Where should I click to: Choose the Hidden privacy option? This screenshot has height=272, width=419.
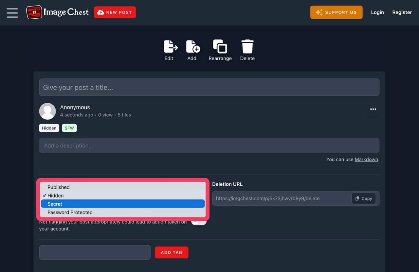(x=55, y=195)
